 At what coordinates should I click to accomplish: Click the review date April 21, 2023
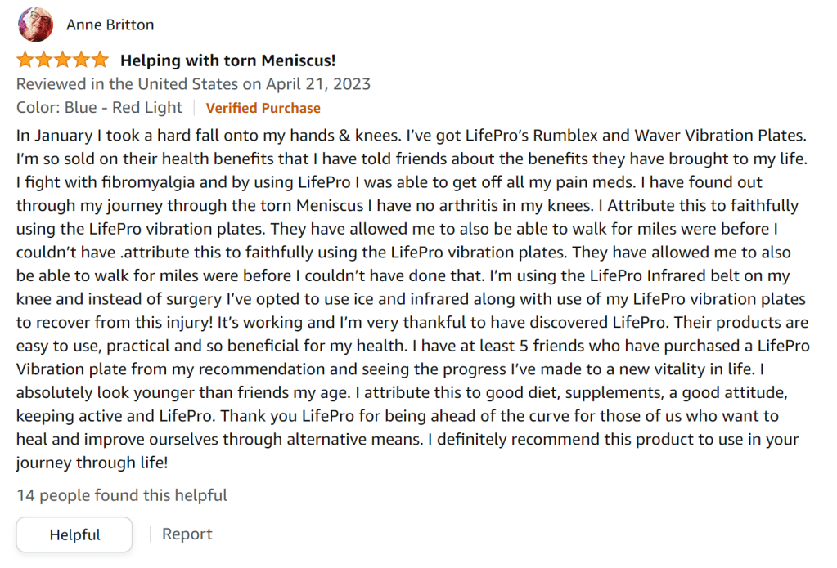point(193,84)
